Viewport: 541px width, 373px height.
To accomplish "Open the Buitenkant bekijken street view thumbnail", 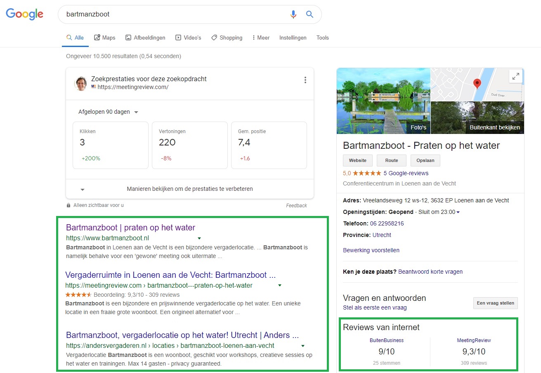I will [477, 118].
